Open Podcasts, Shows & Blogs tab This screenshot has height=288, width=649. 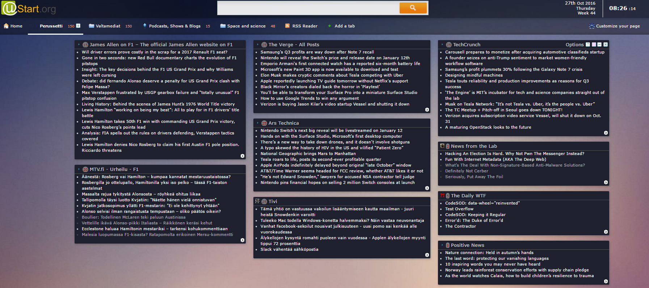175,26
